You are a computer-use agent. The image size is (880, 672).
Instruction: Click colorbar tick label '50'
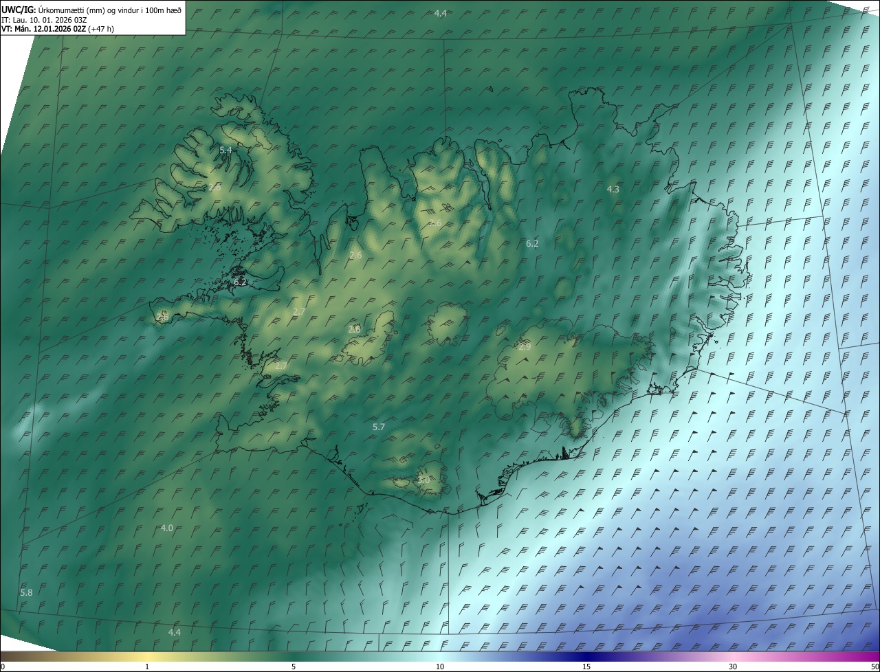[874, 667]
